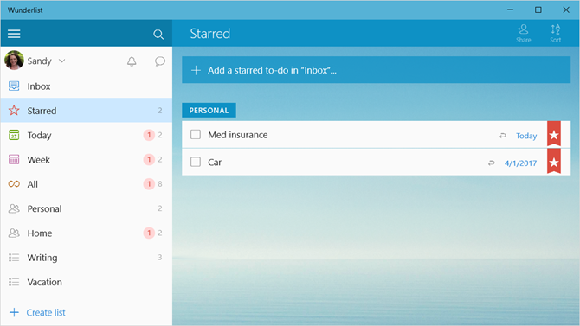Viewport: 580px width, 326px height.
Task: Maximize the Wunderlist window
Action: click(538, 10)
